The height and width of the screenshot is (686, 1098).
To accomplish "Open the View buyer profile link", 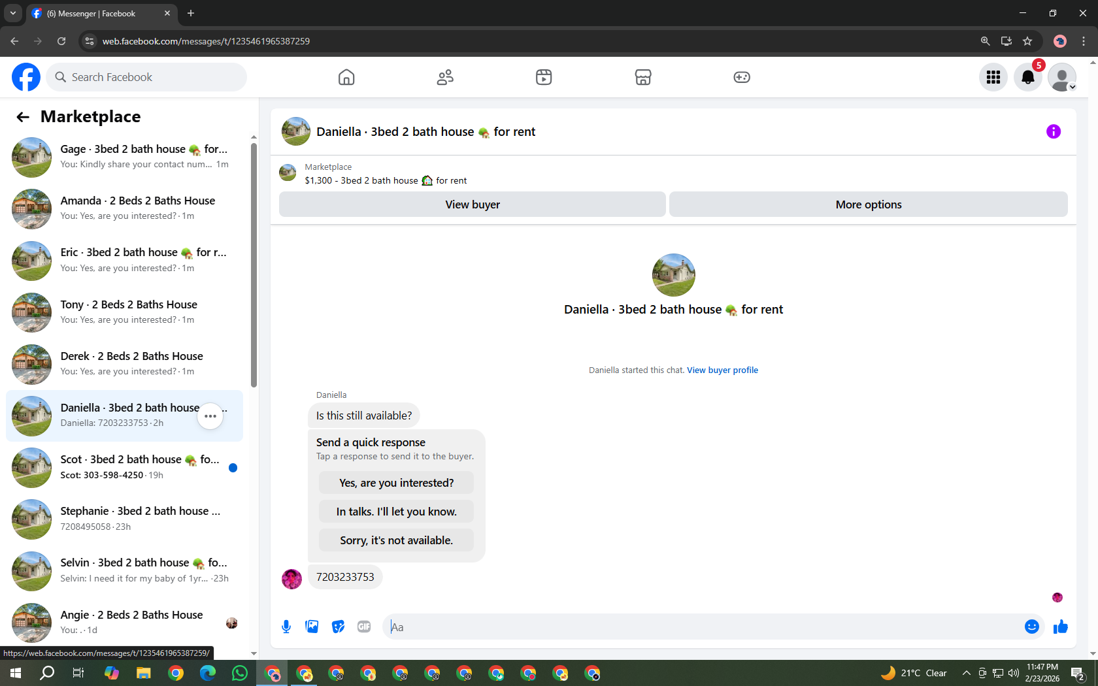I will click(722, 370).
